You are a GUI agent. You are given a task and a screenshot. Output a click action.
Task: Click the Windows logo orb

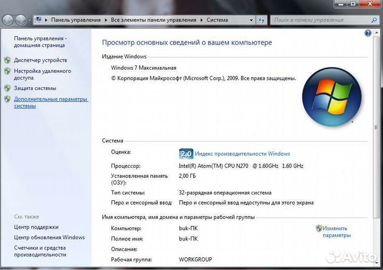(x=332, y=97)
